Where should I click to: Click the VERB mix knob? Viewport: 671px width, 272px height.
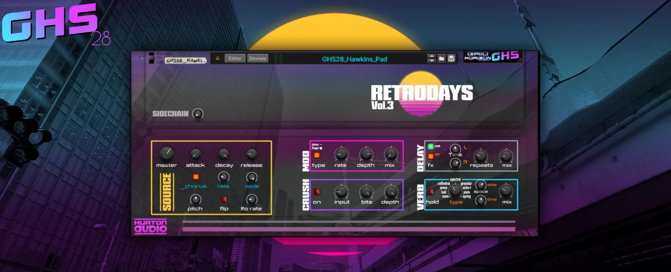click(506, 191)
